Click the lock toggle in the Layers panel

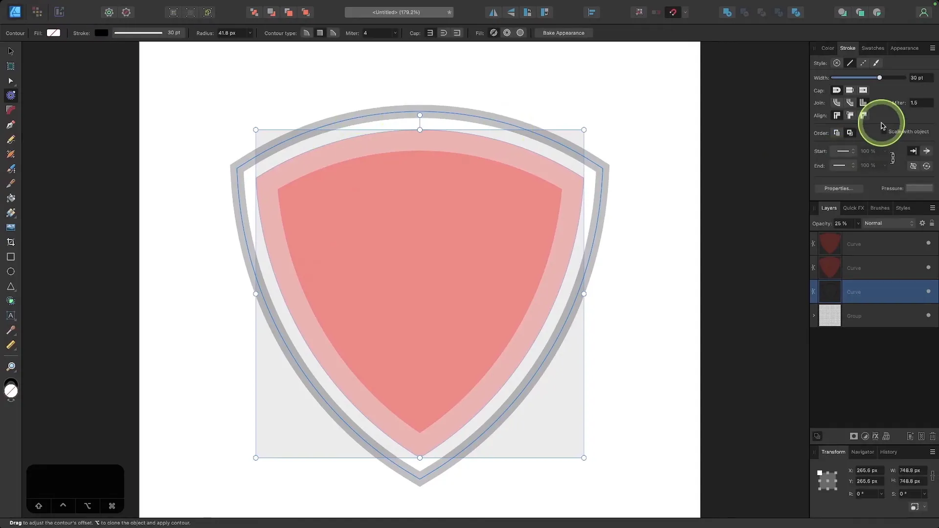[931, 223]
